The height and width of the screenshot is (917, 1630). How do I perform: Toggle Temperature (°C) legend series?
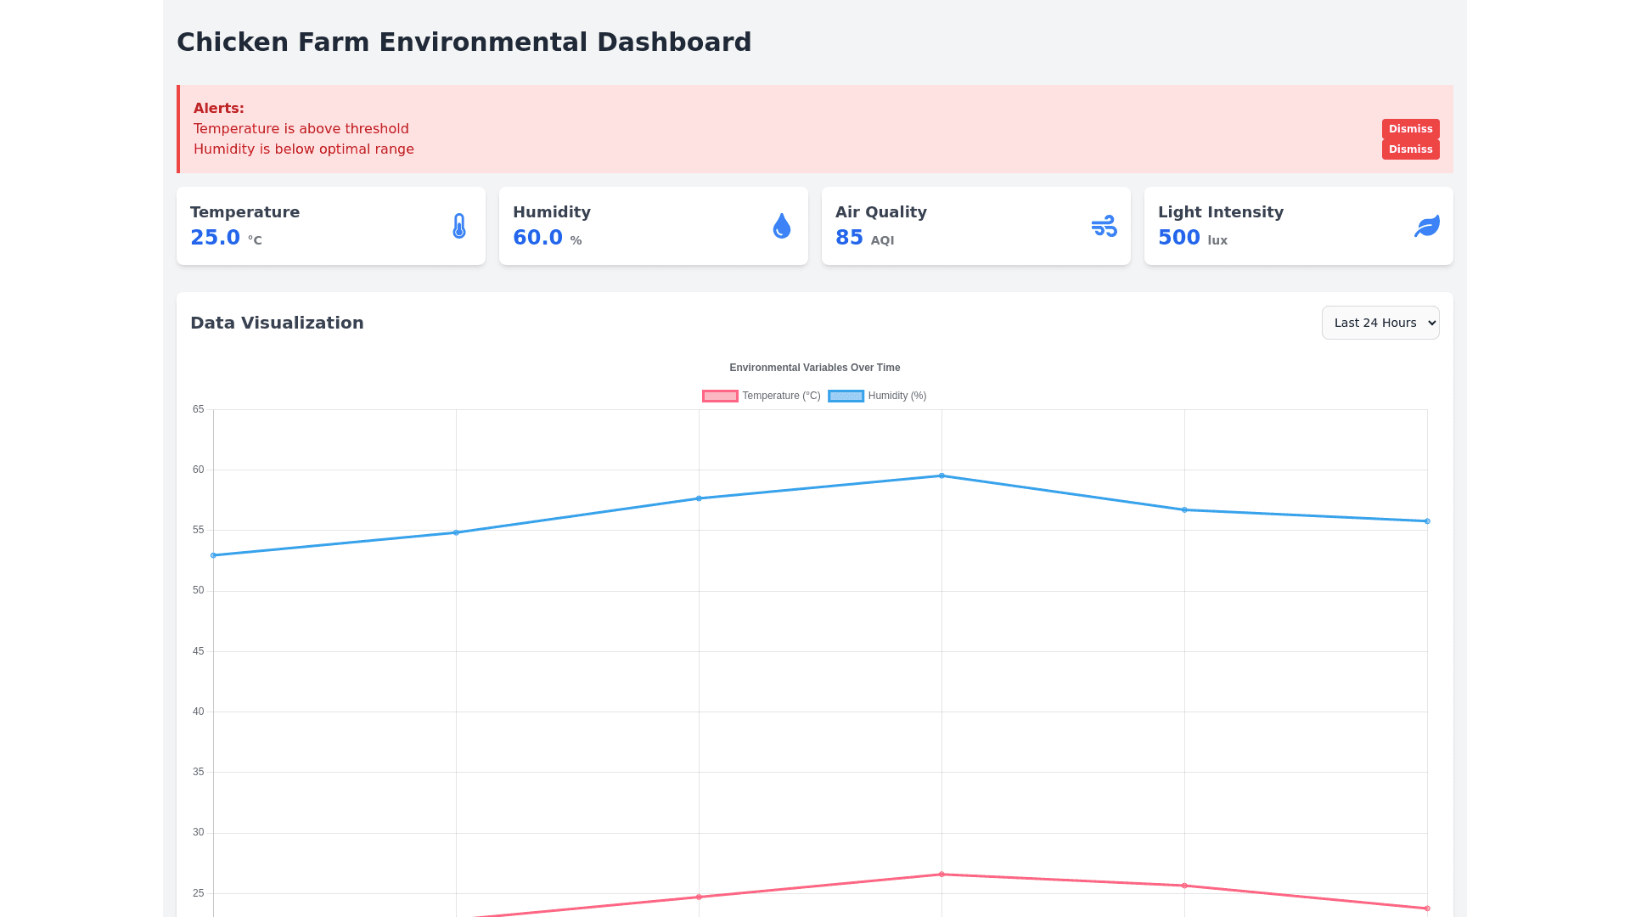781,396
